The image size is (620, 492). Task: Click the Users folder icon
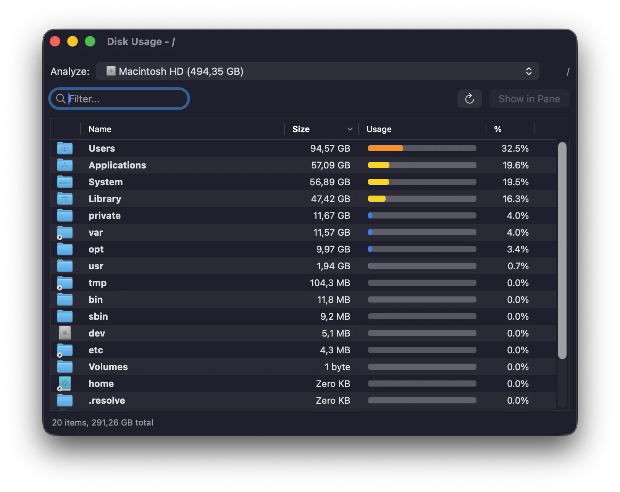tap(65, 148)
